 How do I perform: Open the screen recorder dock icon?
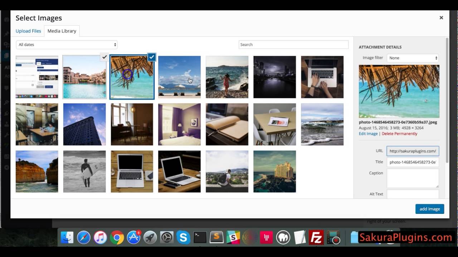pos(333,237)
